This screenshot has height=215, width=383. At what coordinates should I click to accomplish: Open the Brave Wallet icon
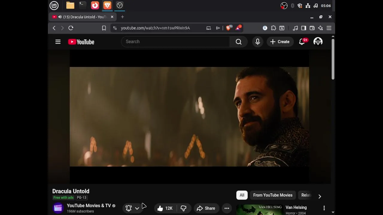coord(312,28)
